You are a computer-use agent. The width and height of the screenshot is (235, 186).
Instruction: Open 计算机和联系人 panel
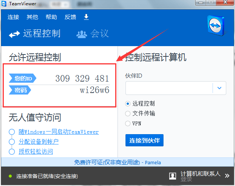pos(200,174)
